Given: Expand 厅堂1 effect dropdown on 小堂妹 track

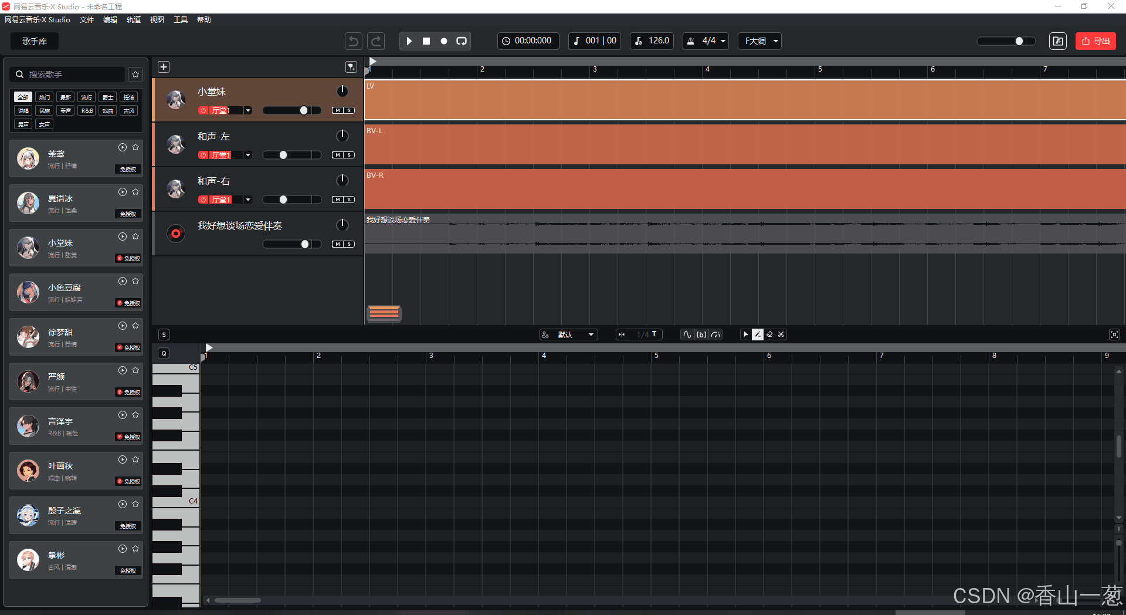Looking at the screenshot, I should coord(248,110).
